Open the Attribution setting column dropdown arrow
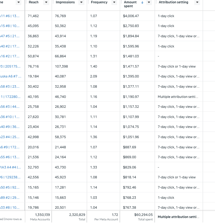The width and height of the screenshot is (215, 224). (x=197, y=2)
